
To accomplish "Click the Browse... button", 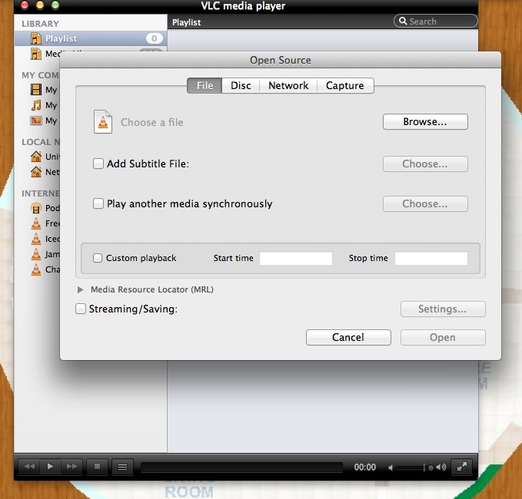I will 425,121.
